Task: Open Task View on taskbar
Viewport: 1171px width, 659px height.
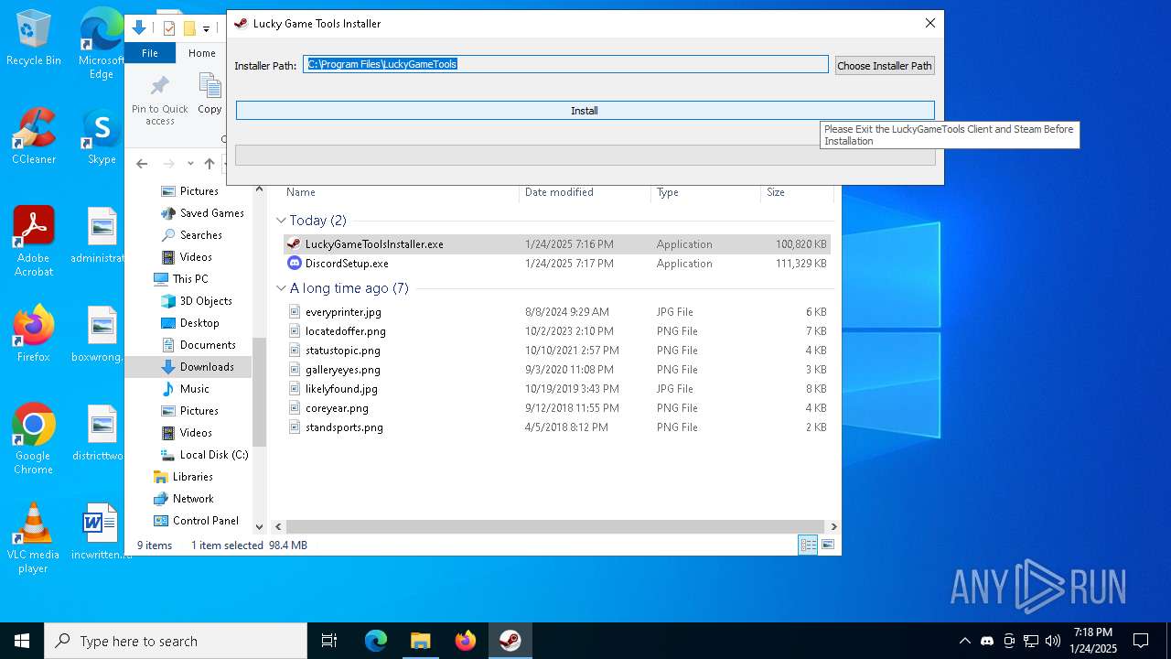Action: (x=329, y=641)
